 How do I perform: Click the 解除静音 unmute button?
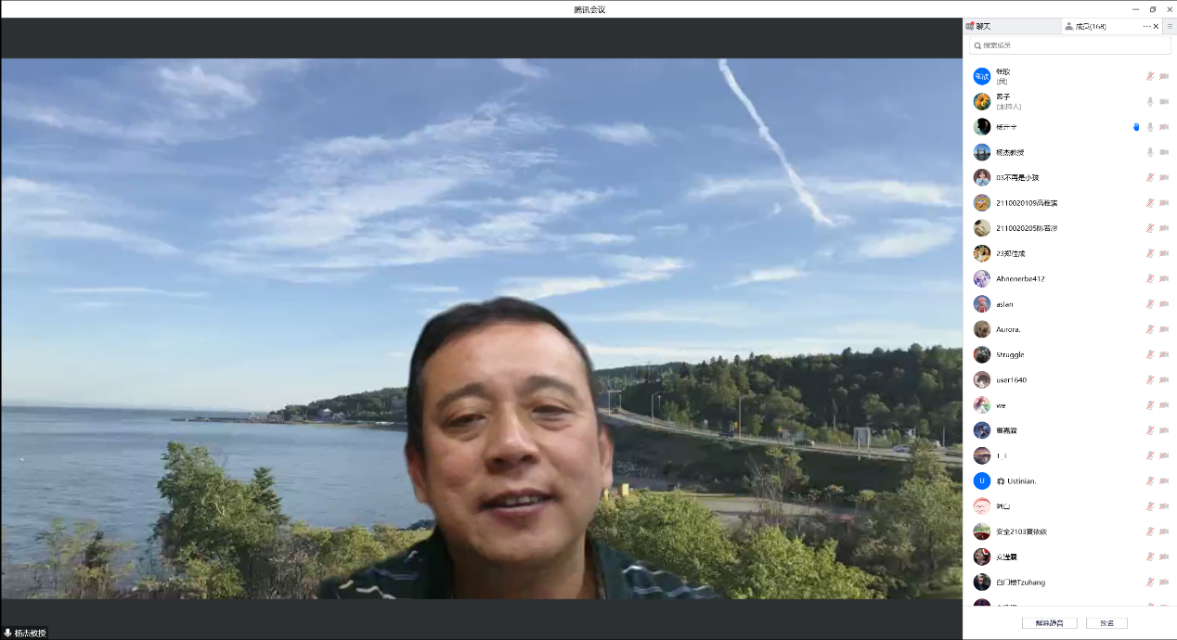pyautogui.click(x=1049, y=623)
